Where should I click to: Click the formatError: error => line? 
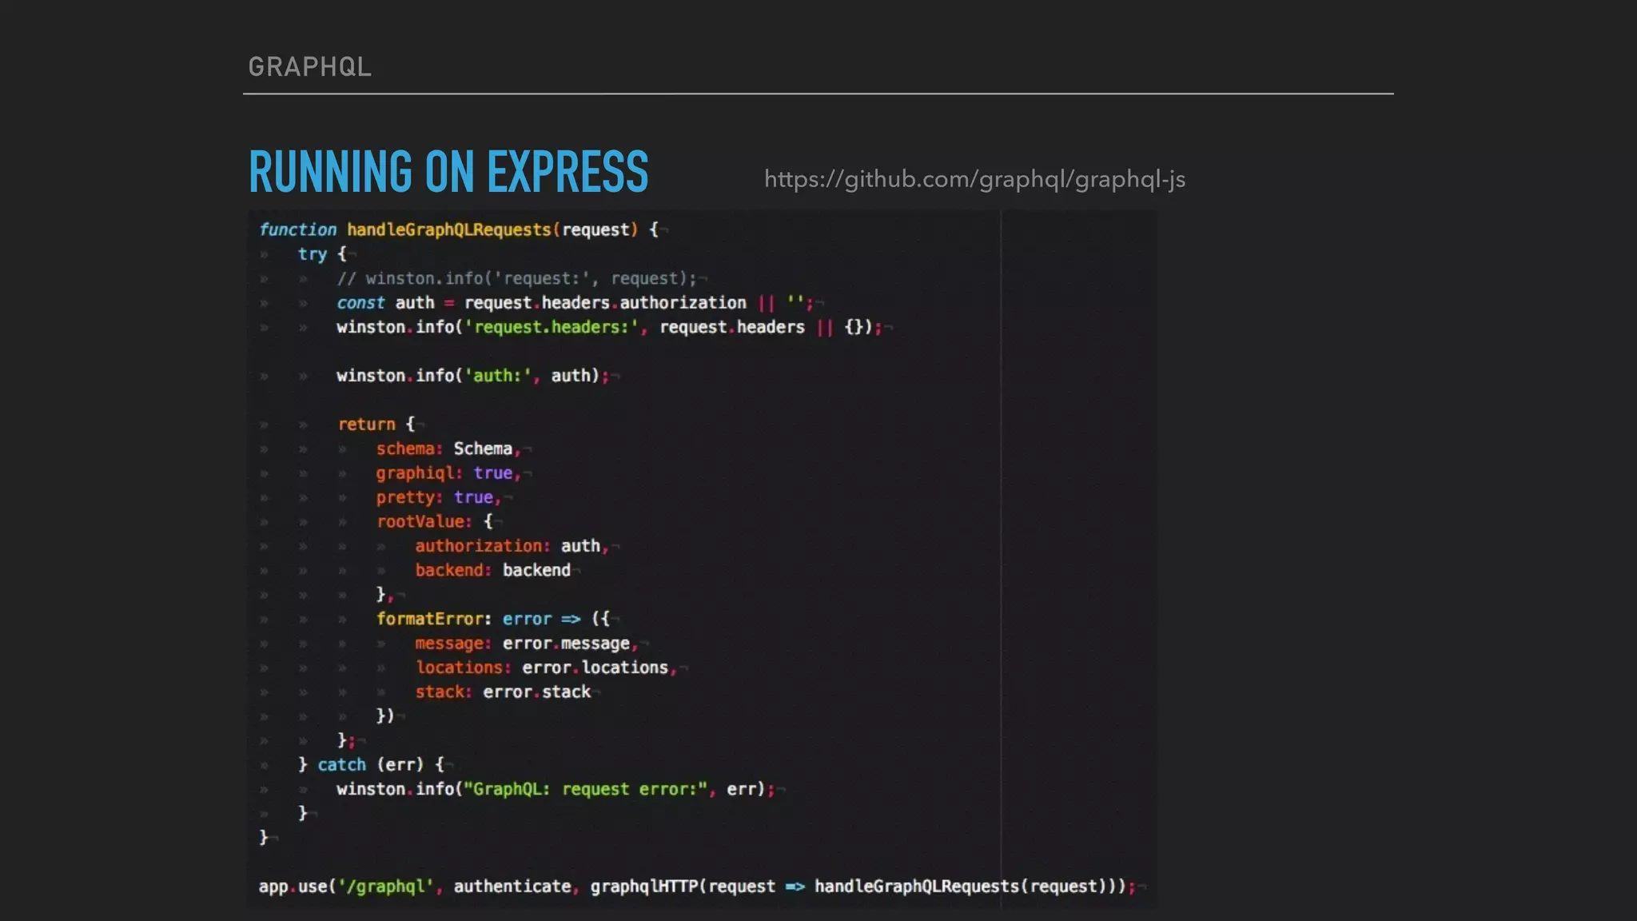click(x=492, y=619)
